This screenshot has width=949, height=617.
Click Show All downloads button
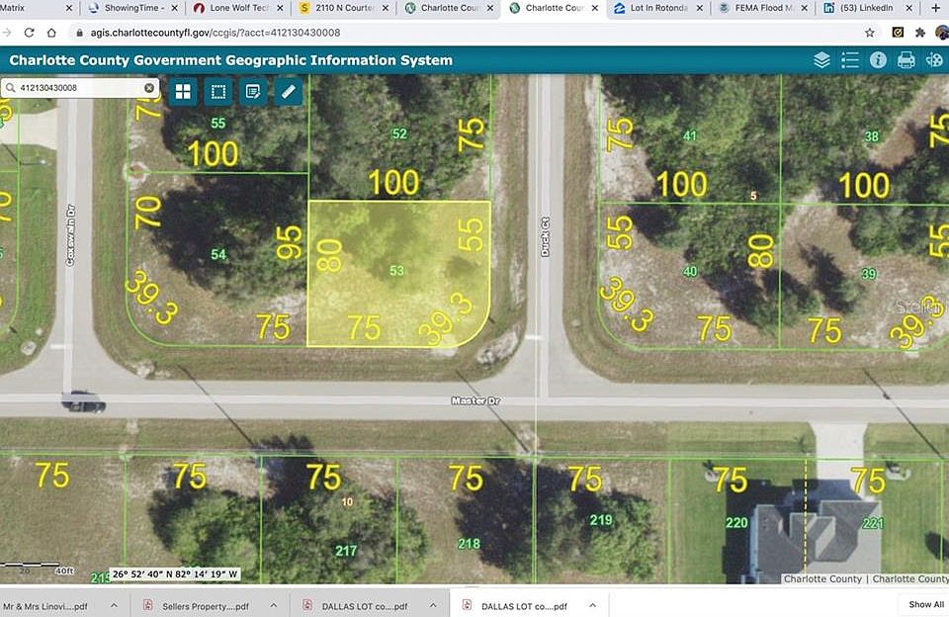click(x=926, y=604)
